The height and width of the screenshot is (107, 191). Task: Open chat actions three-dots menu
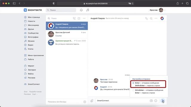[156, 18]
